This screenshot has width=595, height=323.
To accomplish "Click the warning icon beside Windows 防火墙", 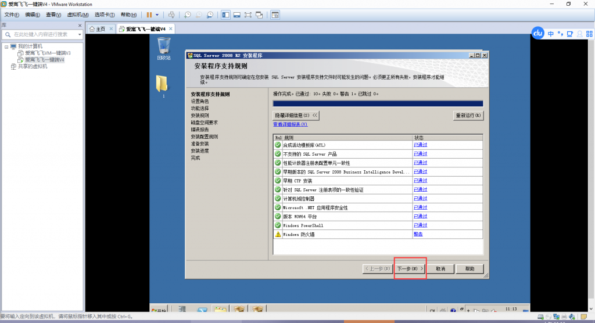I will tap(278, 234).
